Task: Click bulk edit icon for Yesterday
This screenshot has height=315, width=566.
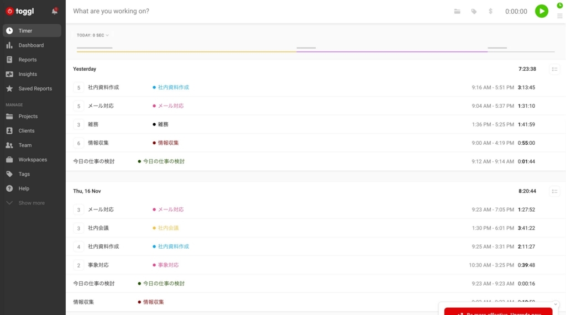Action: tap(554, 69)
